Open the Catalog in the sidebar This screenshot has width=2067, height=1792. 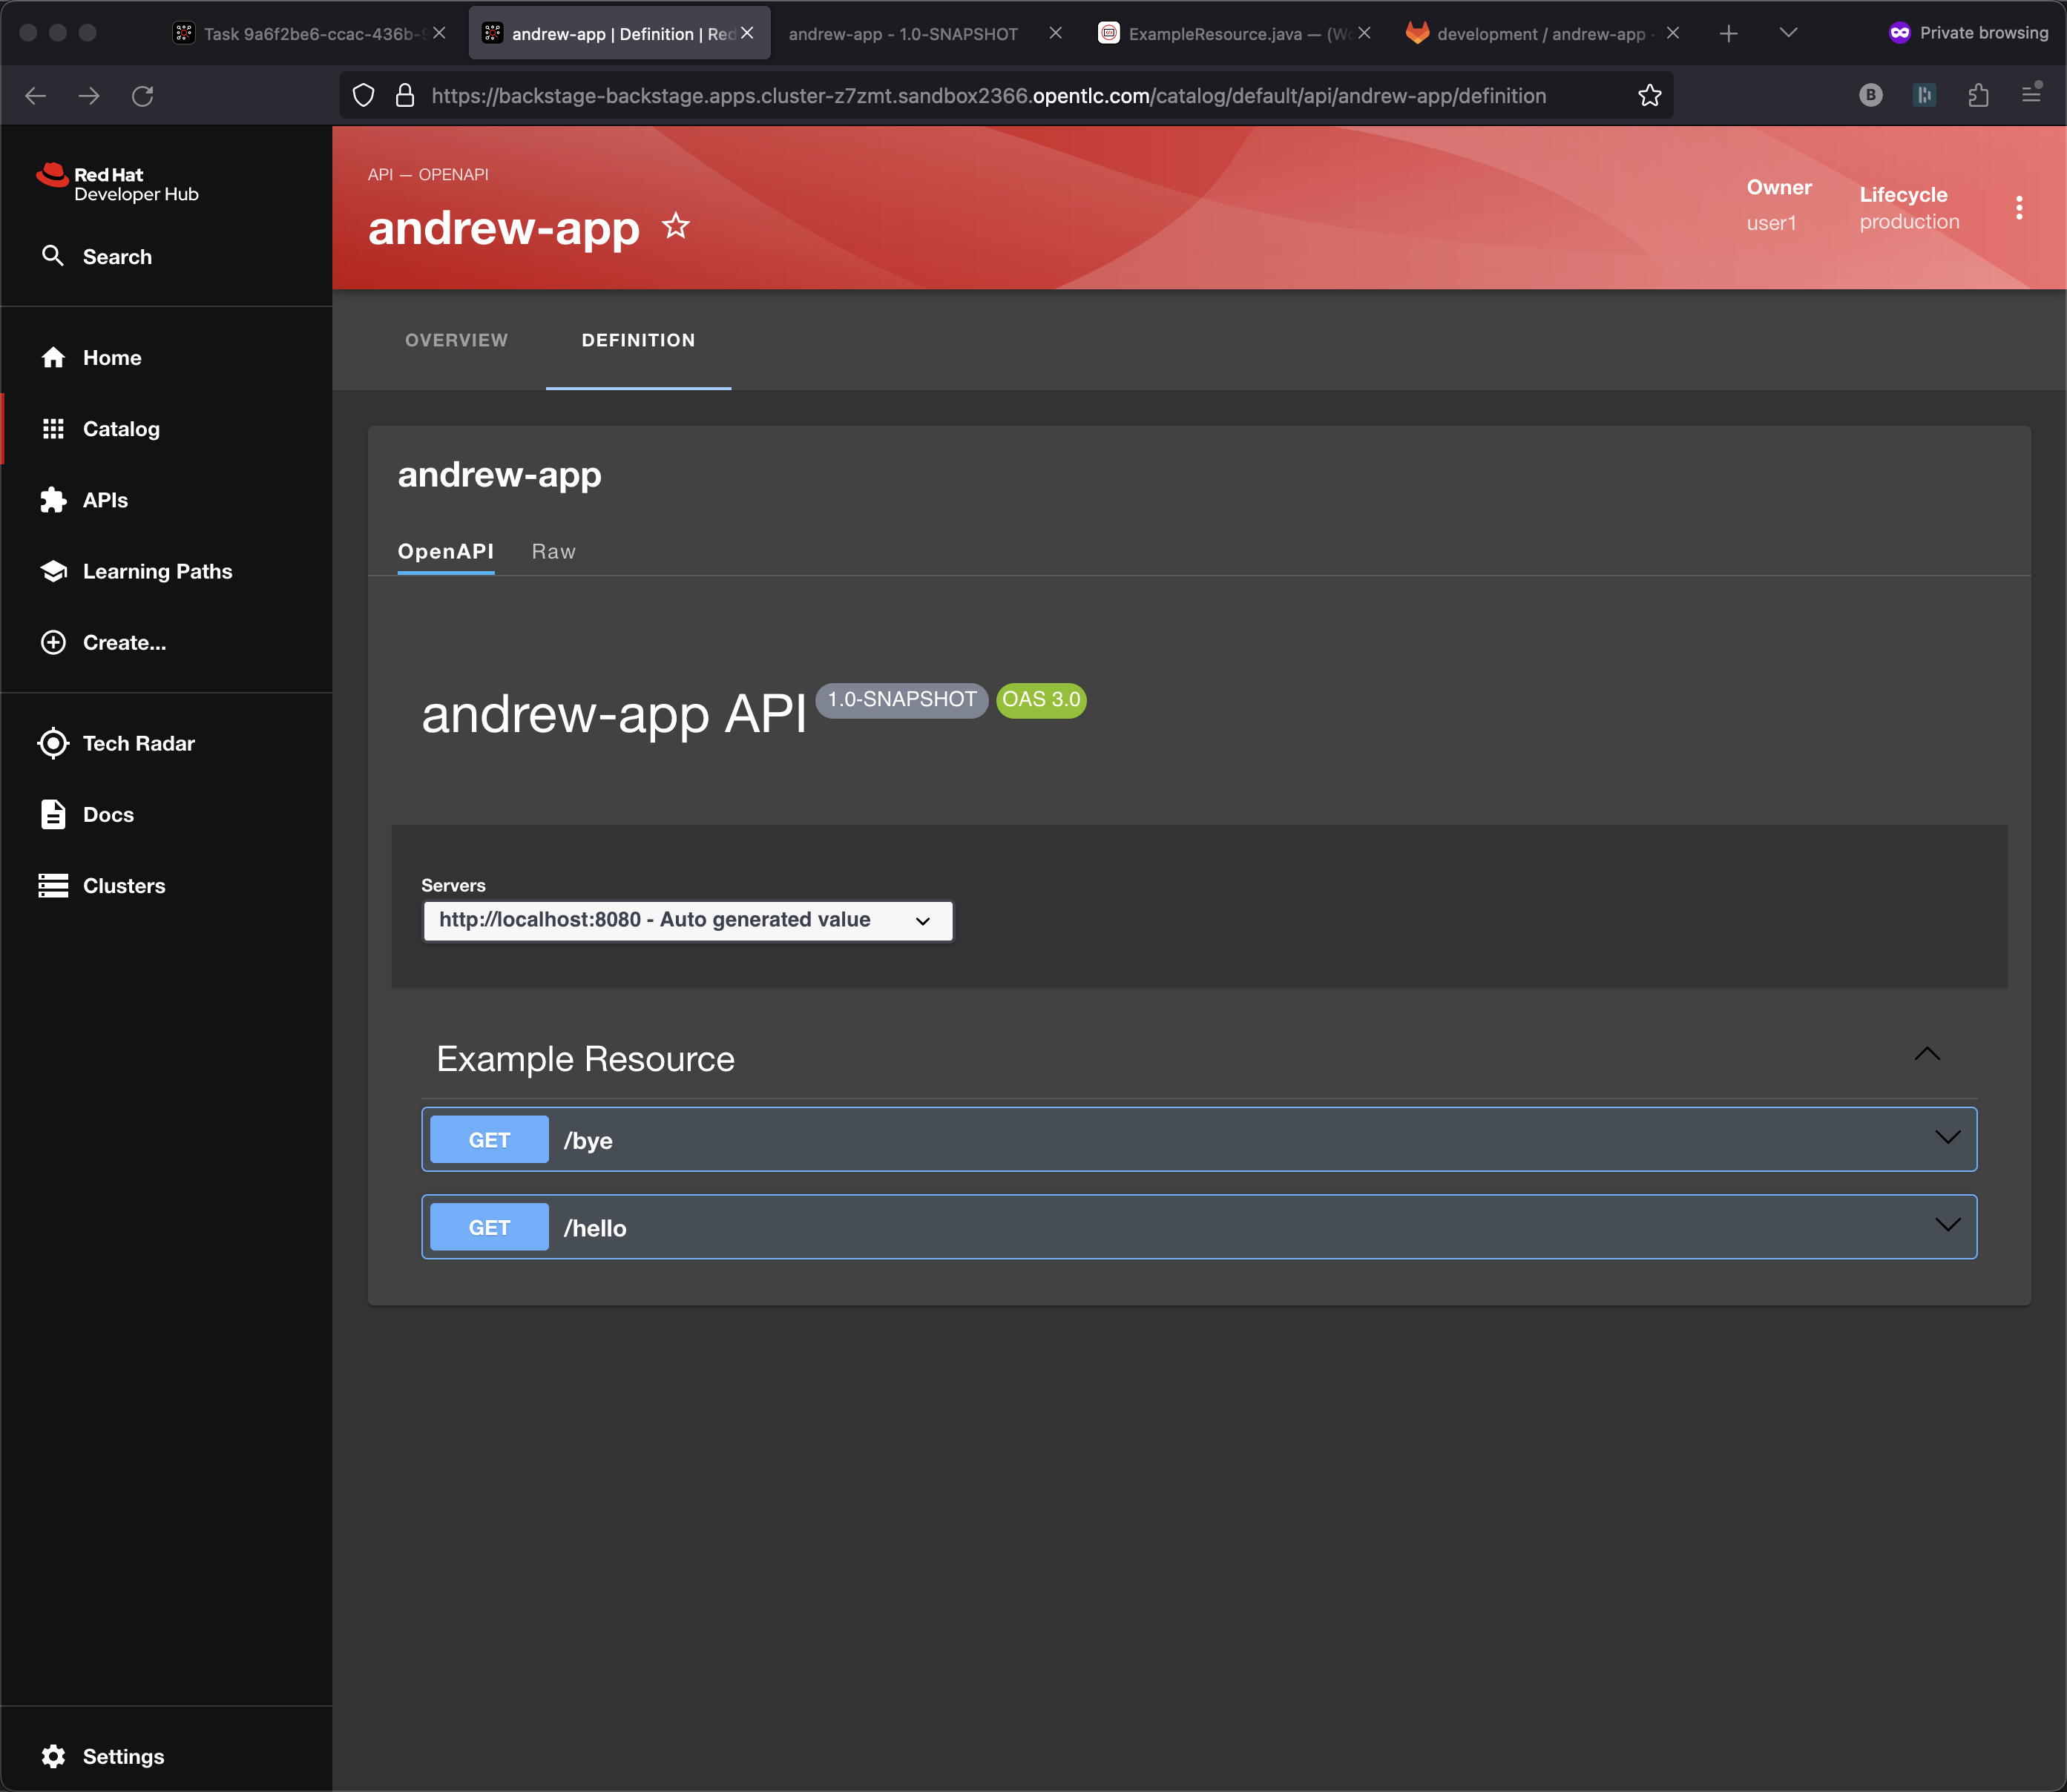click(x=121, y=429)
